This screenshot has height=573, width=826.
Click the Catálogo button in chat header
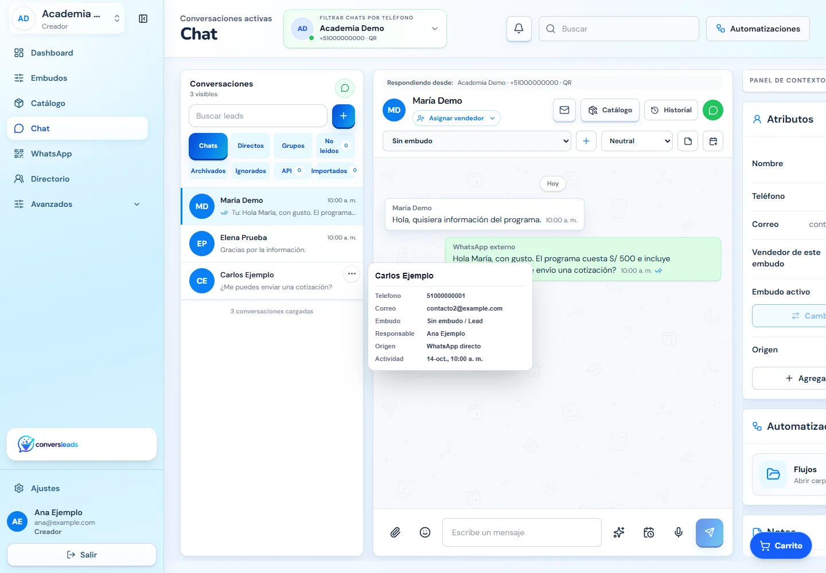coord(610,110)
